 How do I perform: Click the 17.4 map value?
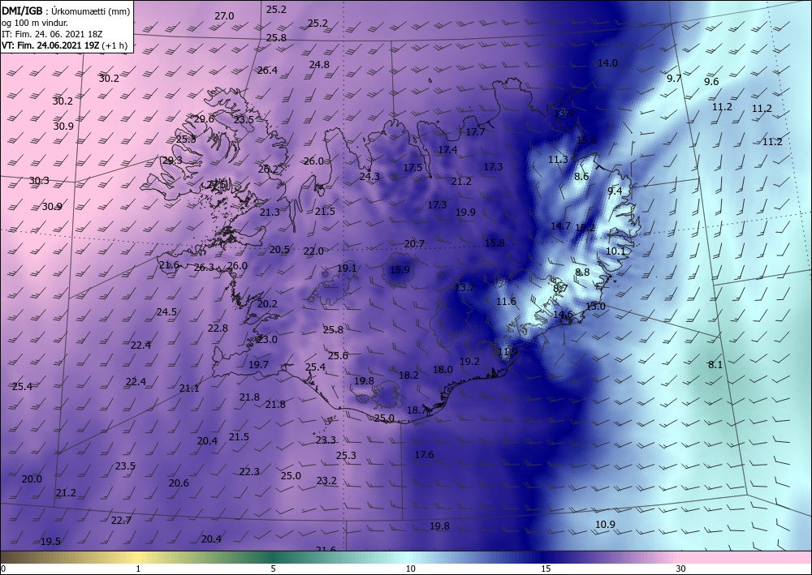click(447, 149)
